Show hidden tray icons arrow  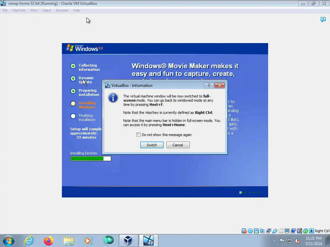click(274, 241)
